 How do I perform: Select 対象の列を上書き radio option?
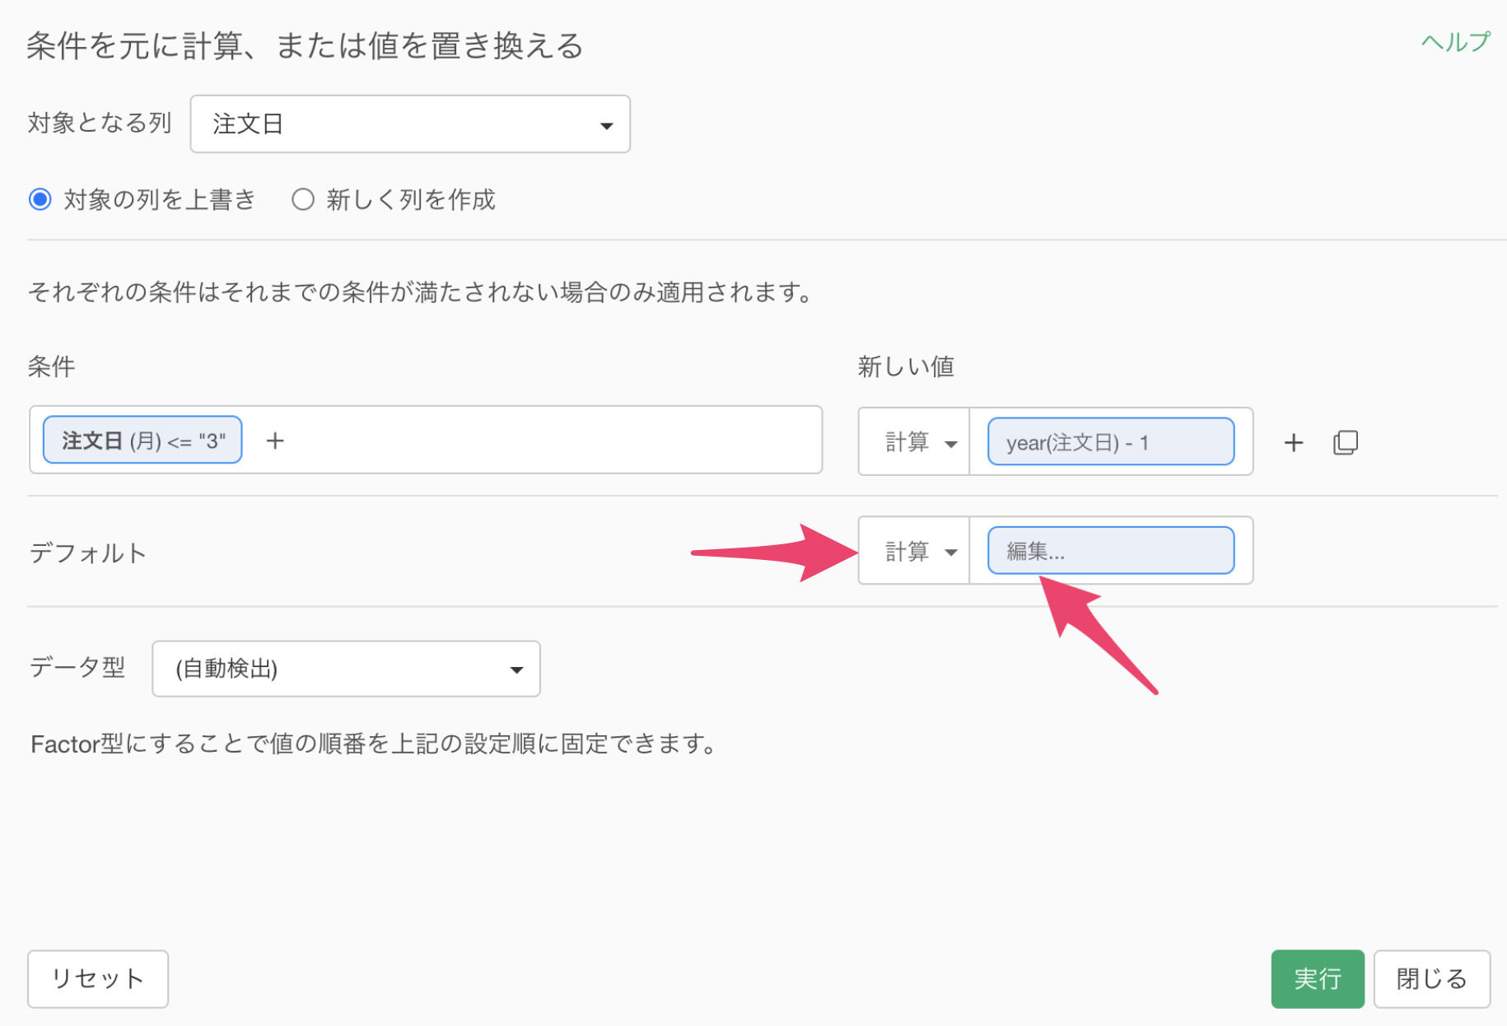point(40,199)
